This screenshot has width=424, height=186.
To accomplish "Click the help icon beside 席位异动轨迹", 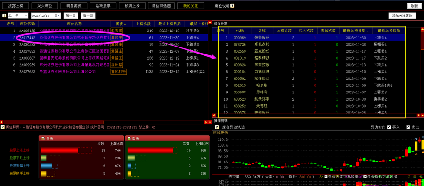I will click(217, 127).
